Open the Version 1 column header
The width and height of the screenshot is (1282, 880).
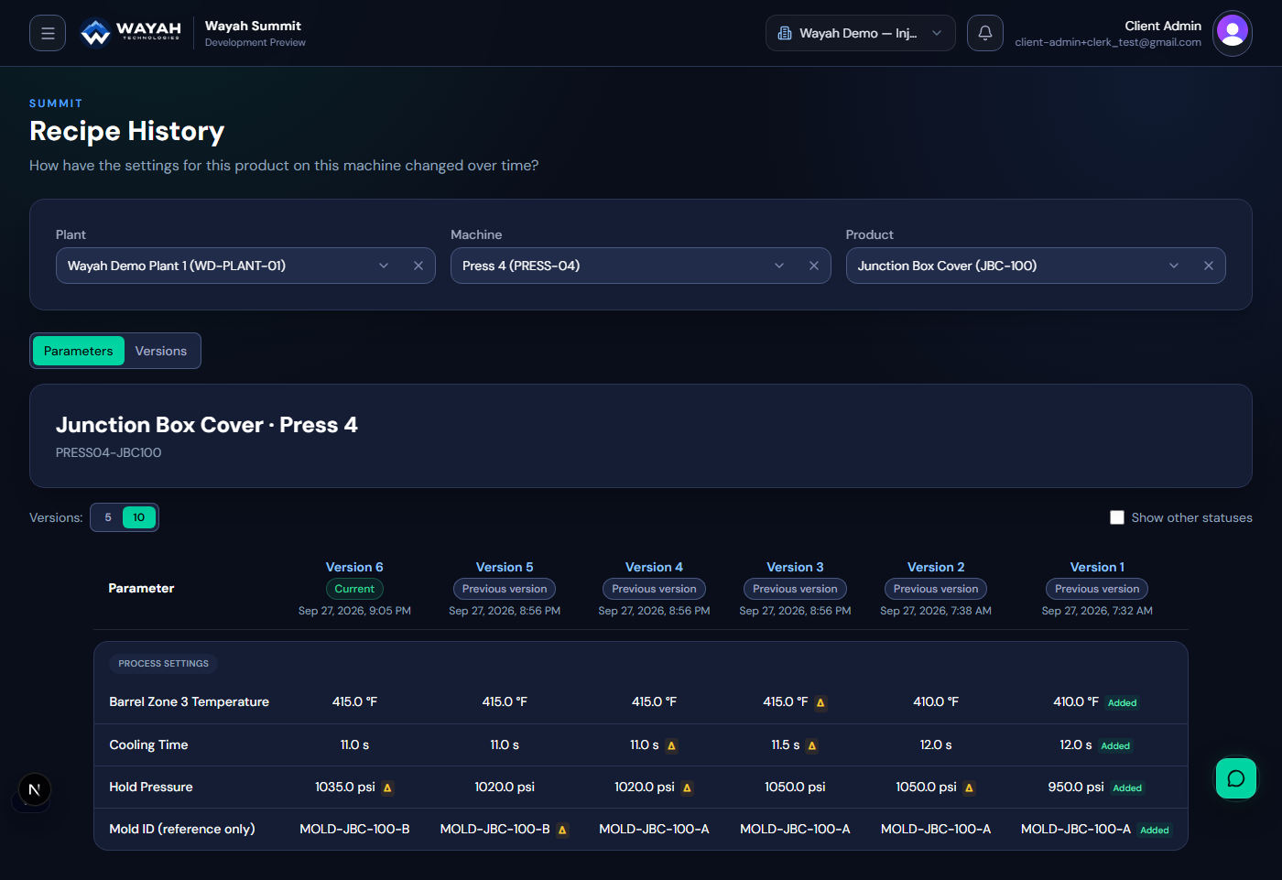pyautogui.click(x=1097, y=567)
